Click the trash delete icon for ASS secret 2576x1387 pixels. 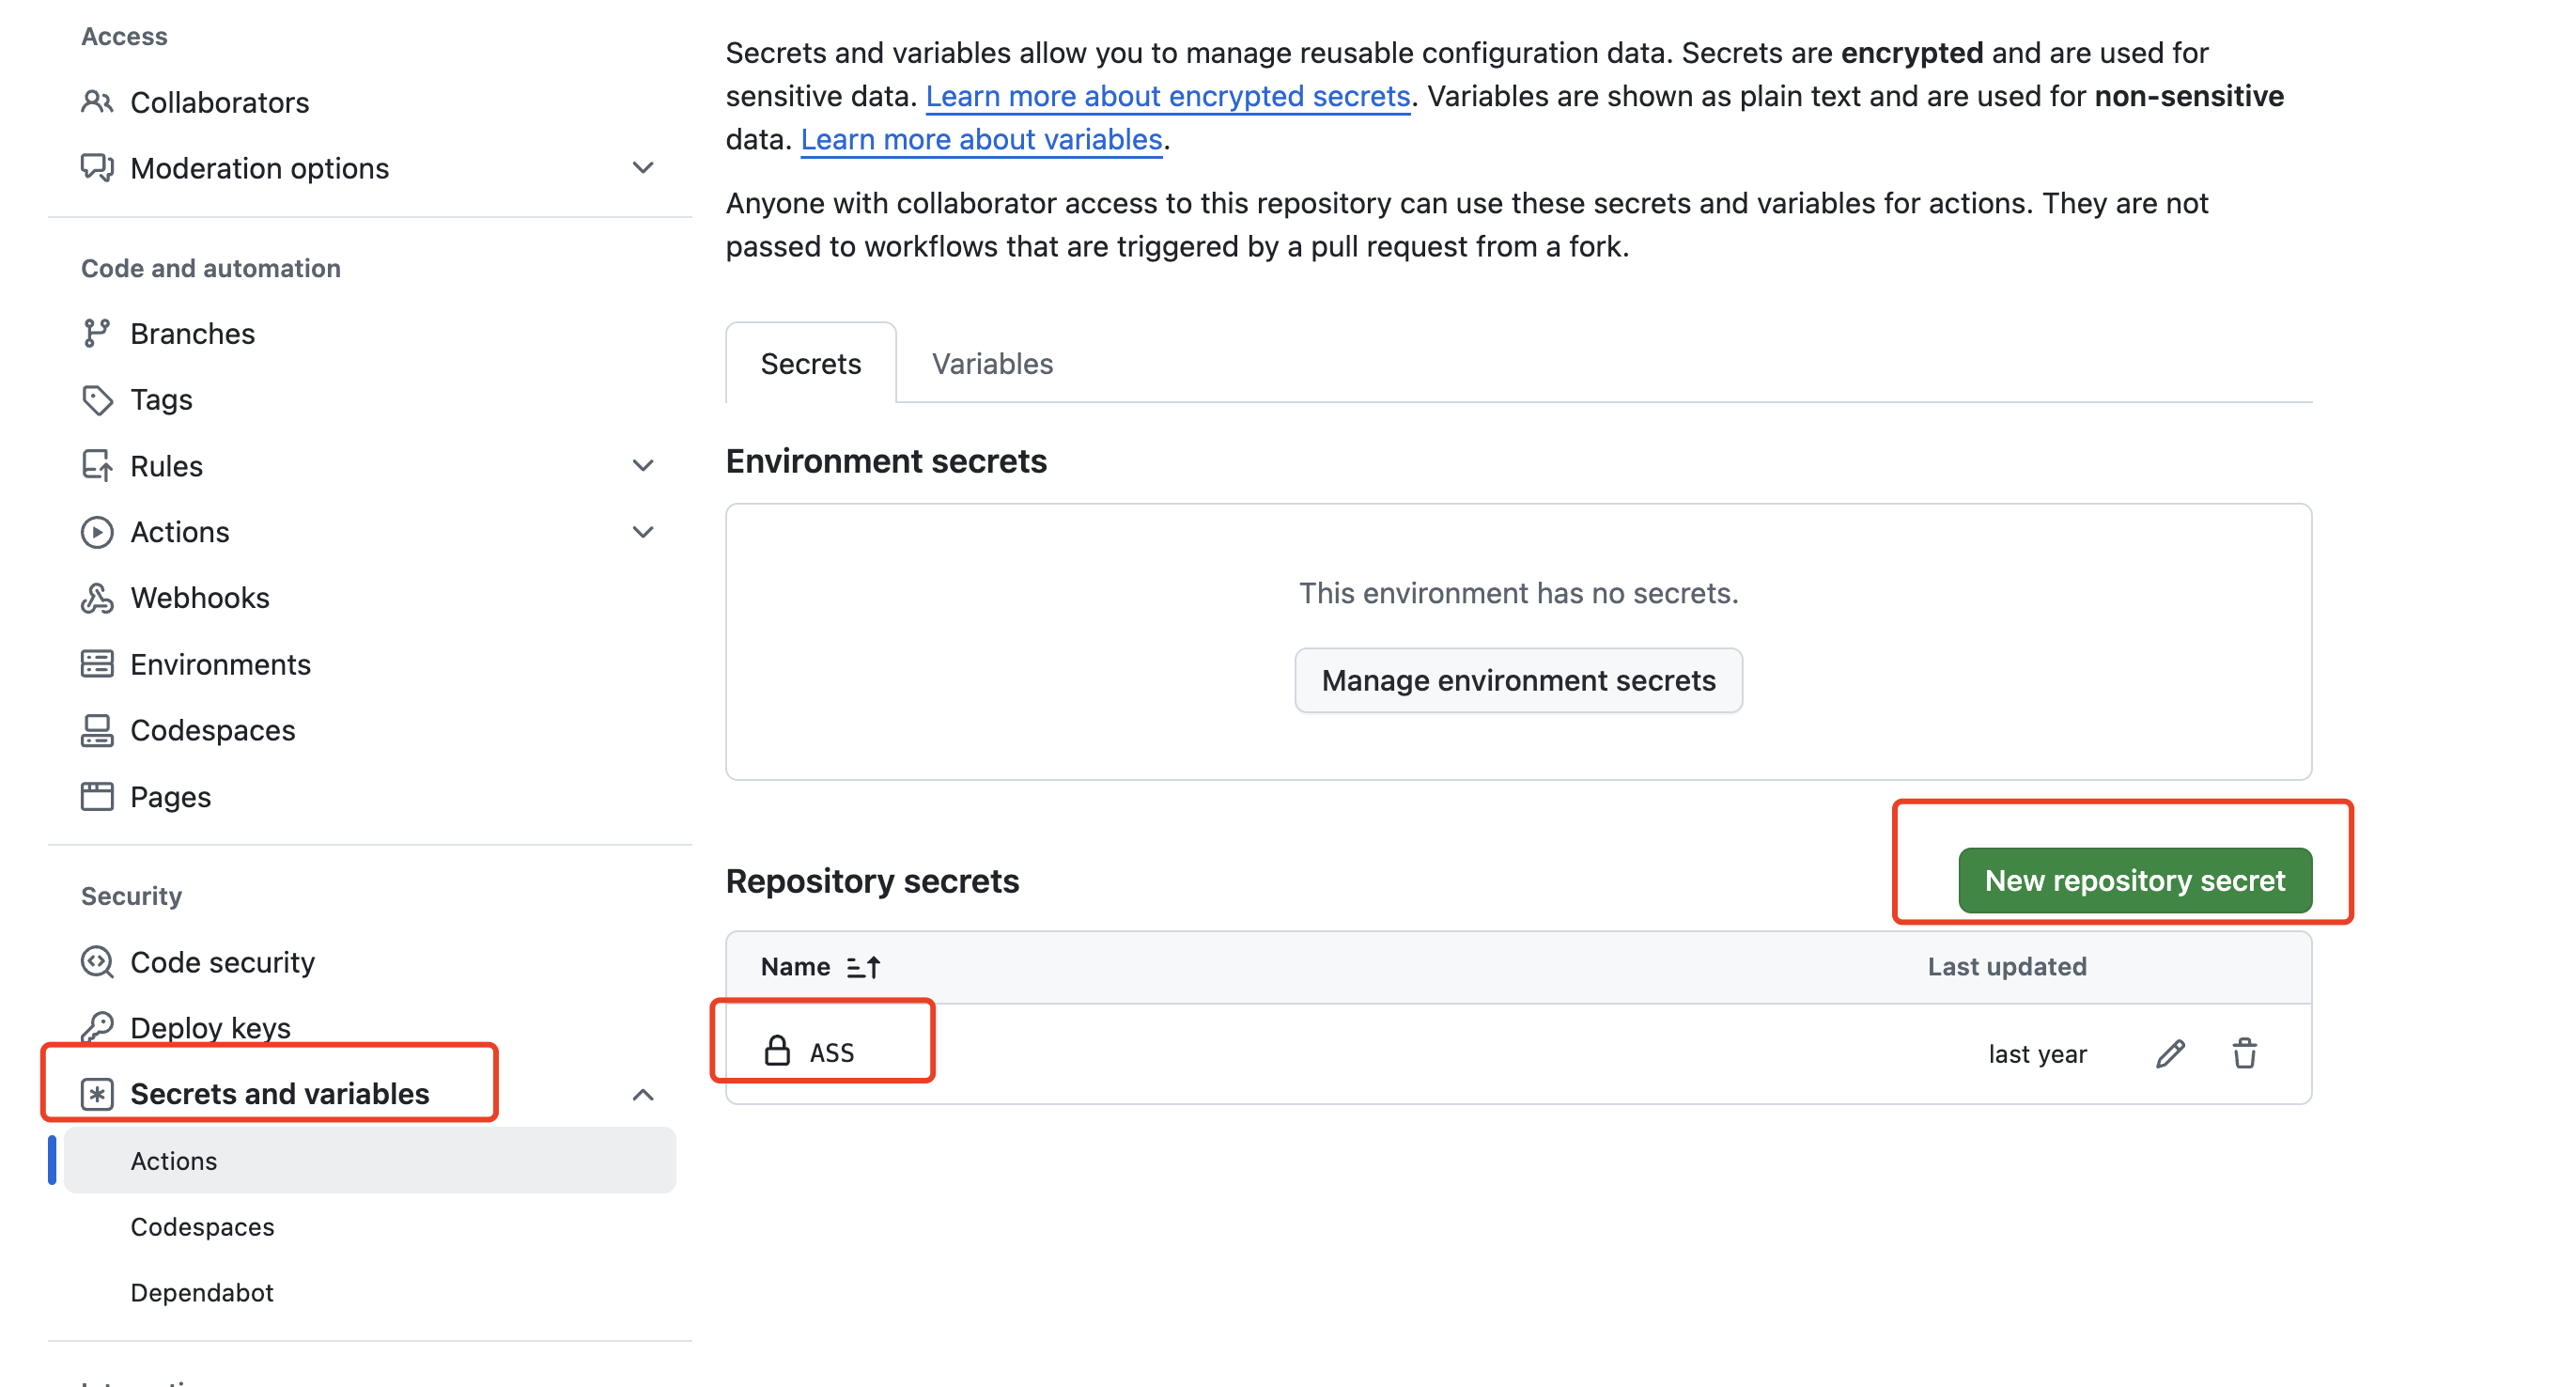pos(2244,1053)
